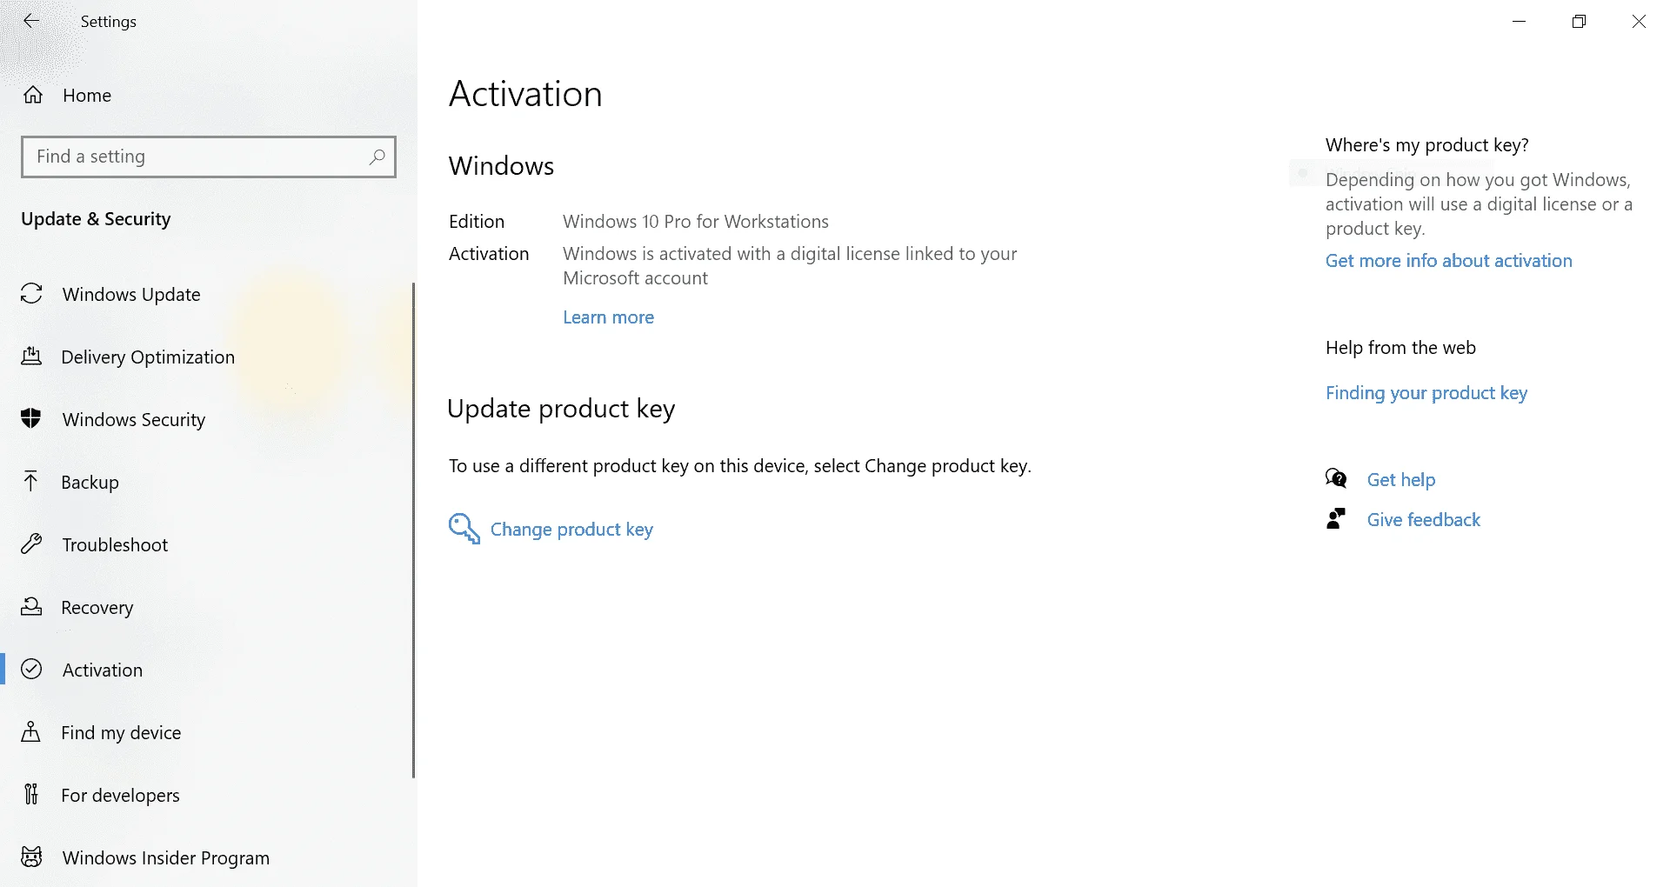Click the key icon beside Change product key
Viewport: 1670px width, 887px height.
464,529
